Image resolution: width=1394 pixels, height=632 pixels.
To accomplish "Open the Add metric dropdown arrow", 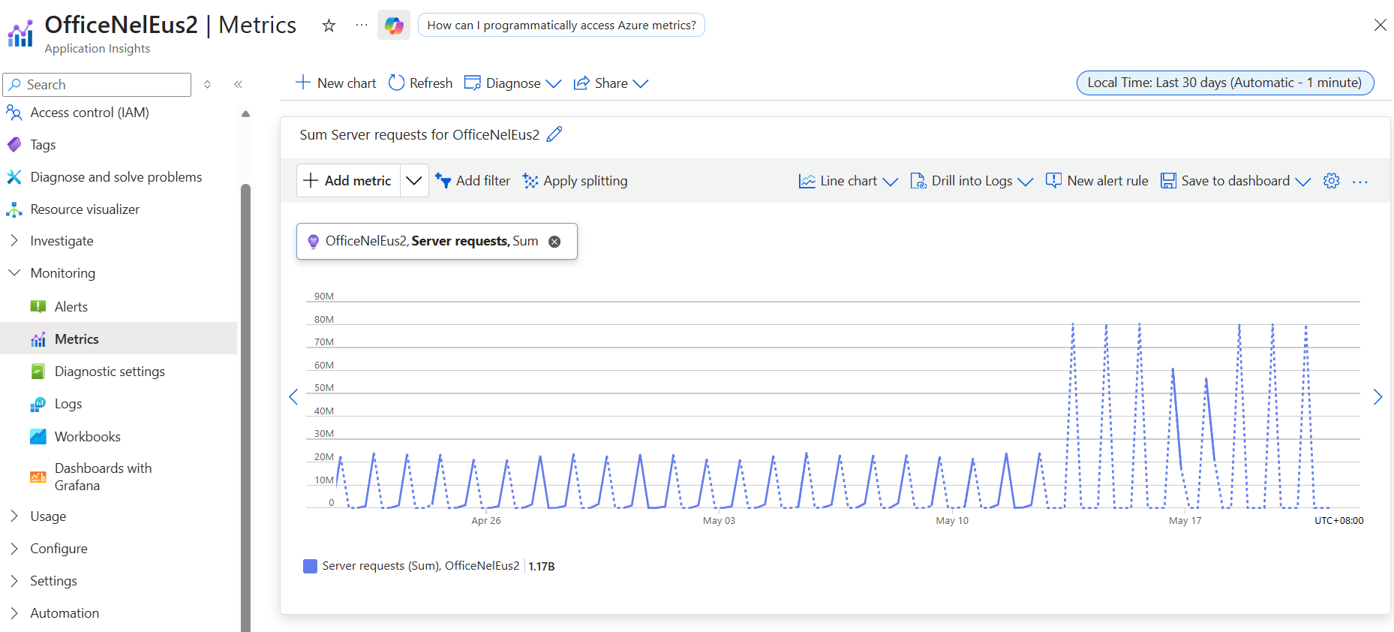I will [x=414, y=181].
